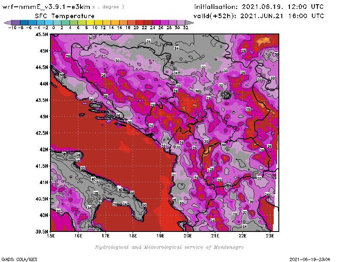Viewport: 339px width, 262px height.
Task: Click the 23E longitude axis label
Action: coord(270,236)
